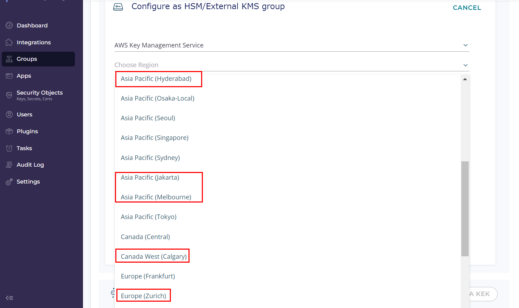
Task: Select Canada West (Calgary) region option
Action: [x=154, y=256]
